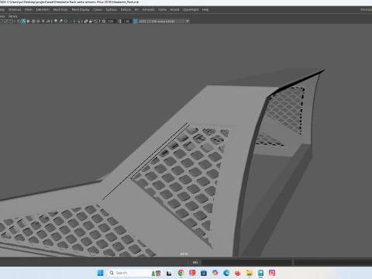Open Microsoft Store from the taskbar
The image size is (372, 279).
204,273
